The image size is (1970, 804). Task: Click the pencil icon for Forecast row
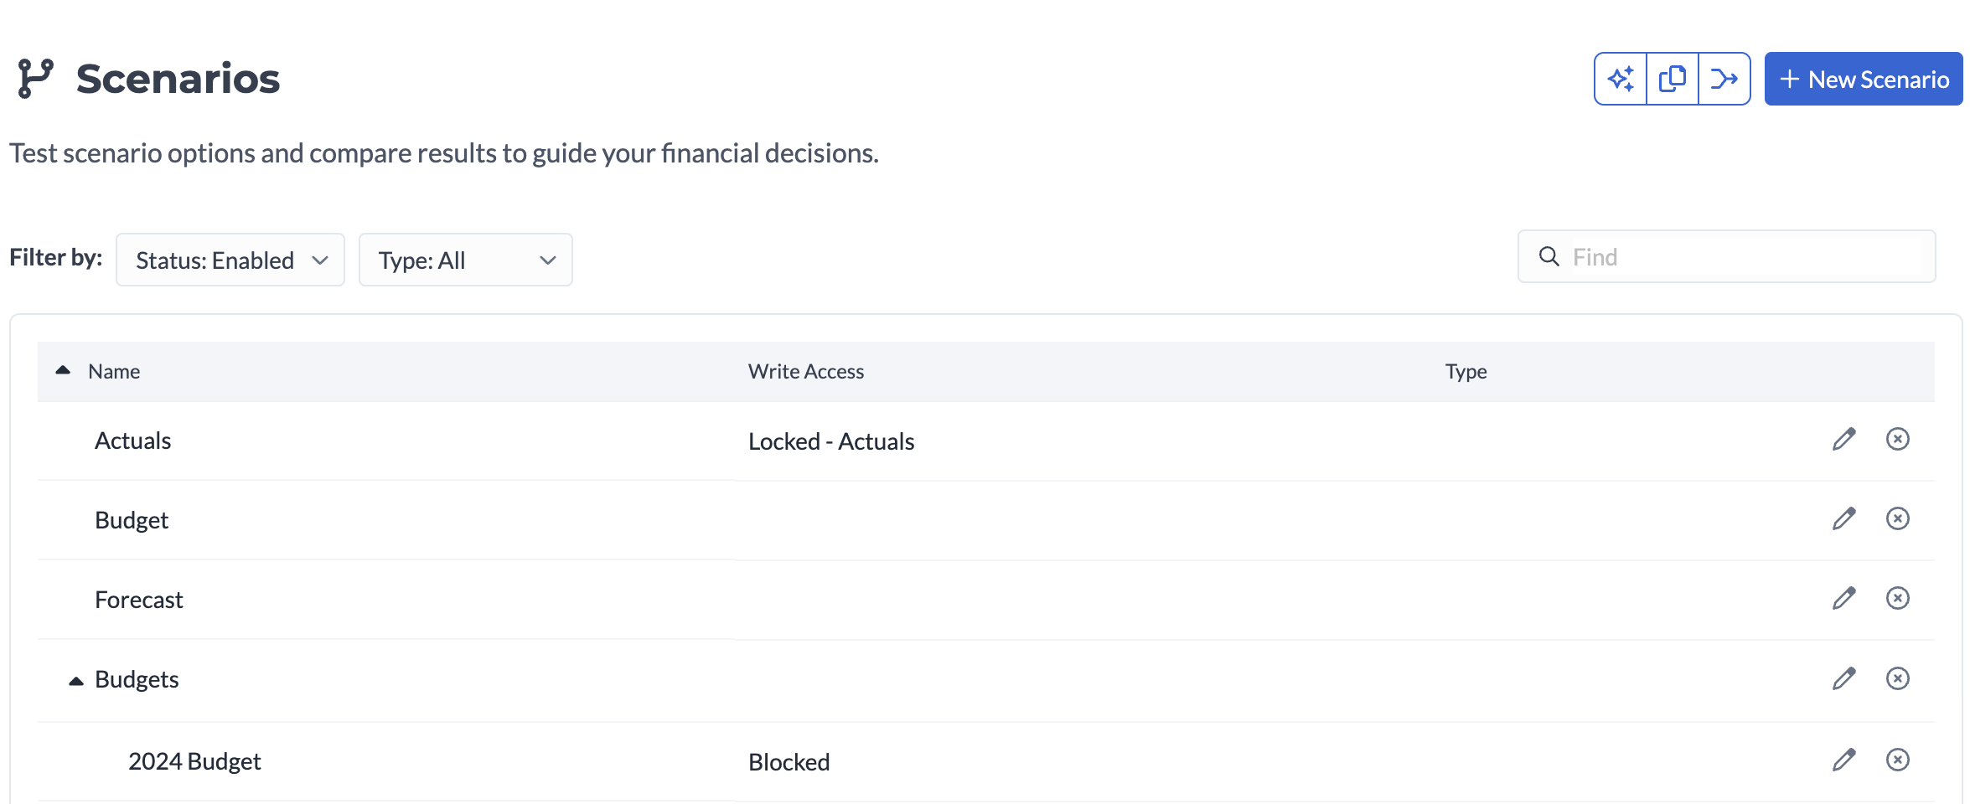1843,598
